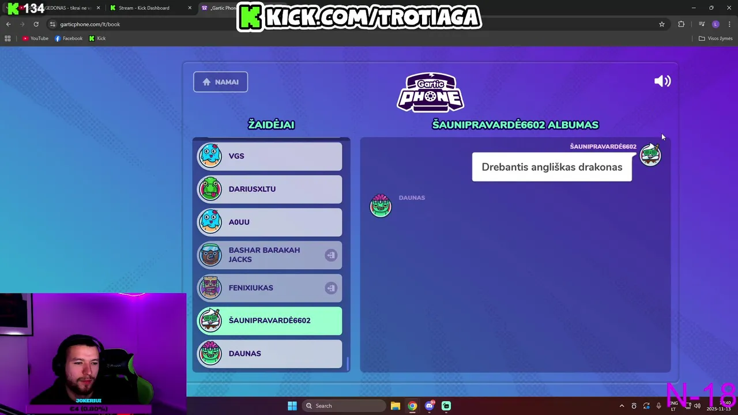Image resolution: width=738 pixels, height=415 pixels.
Task: Open File Explorer from the taskbar
Action: point(396,406)
